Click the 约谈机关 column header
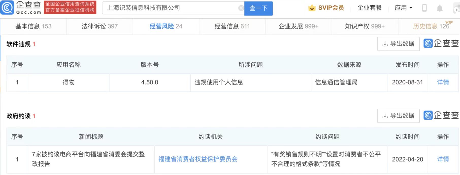Image resolution: width=460 pixels, height=175 pixels. click(x=211, y=137)
